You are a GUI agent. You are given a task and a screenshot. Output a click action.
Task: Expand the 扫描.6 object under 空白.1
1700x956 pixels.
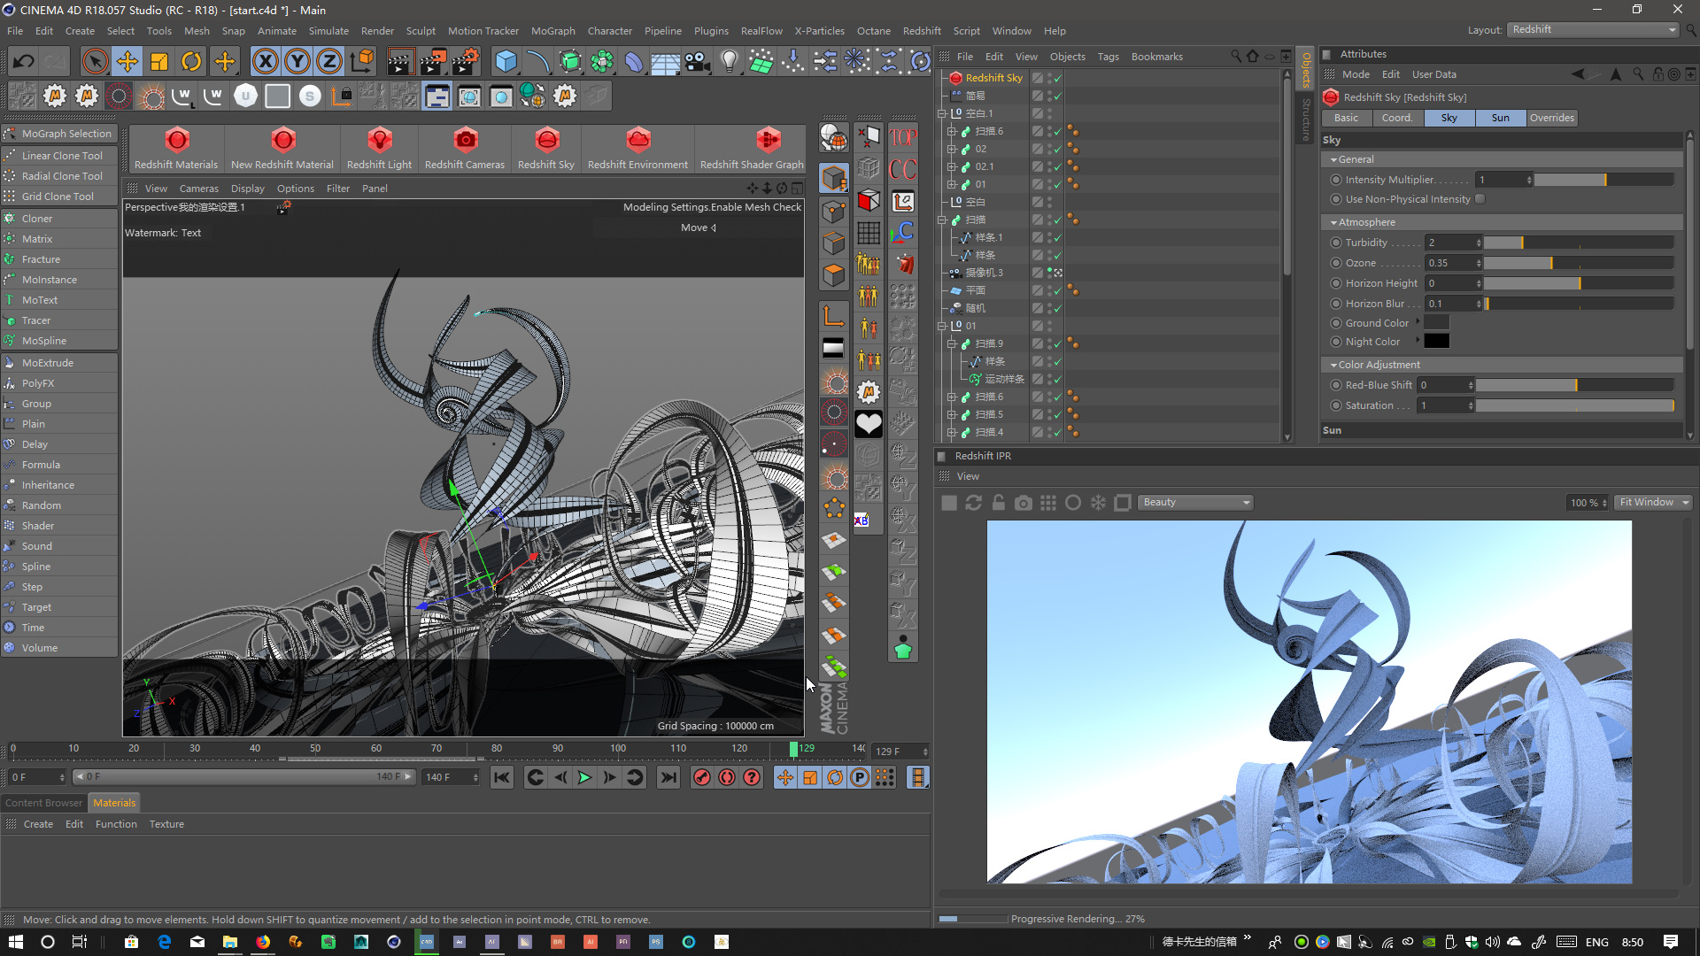point(952,131)
